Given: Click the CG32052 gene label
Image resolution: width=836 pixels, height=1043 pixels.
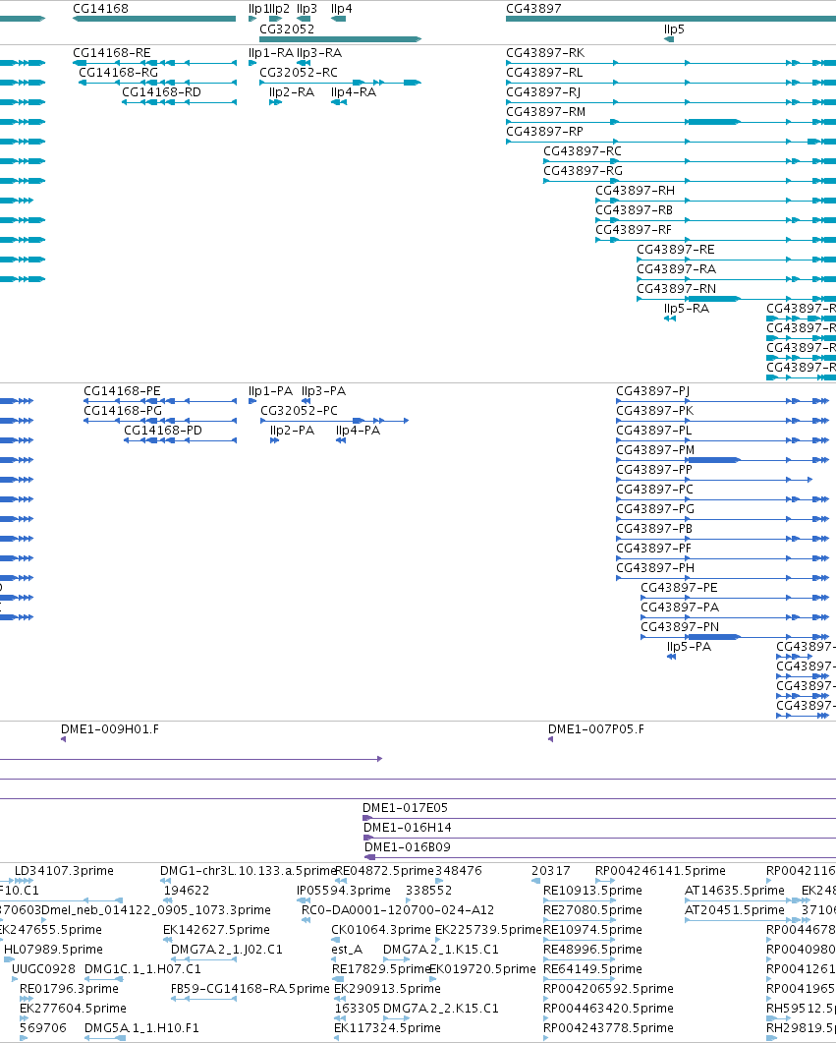Looking at the screenshot, I should pyautogui.click(x=287, y=29).
